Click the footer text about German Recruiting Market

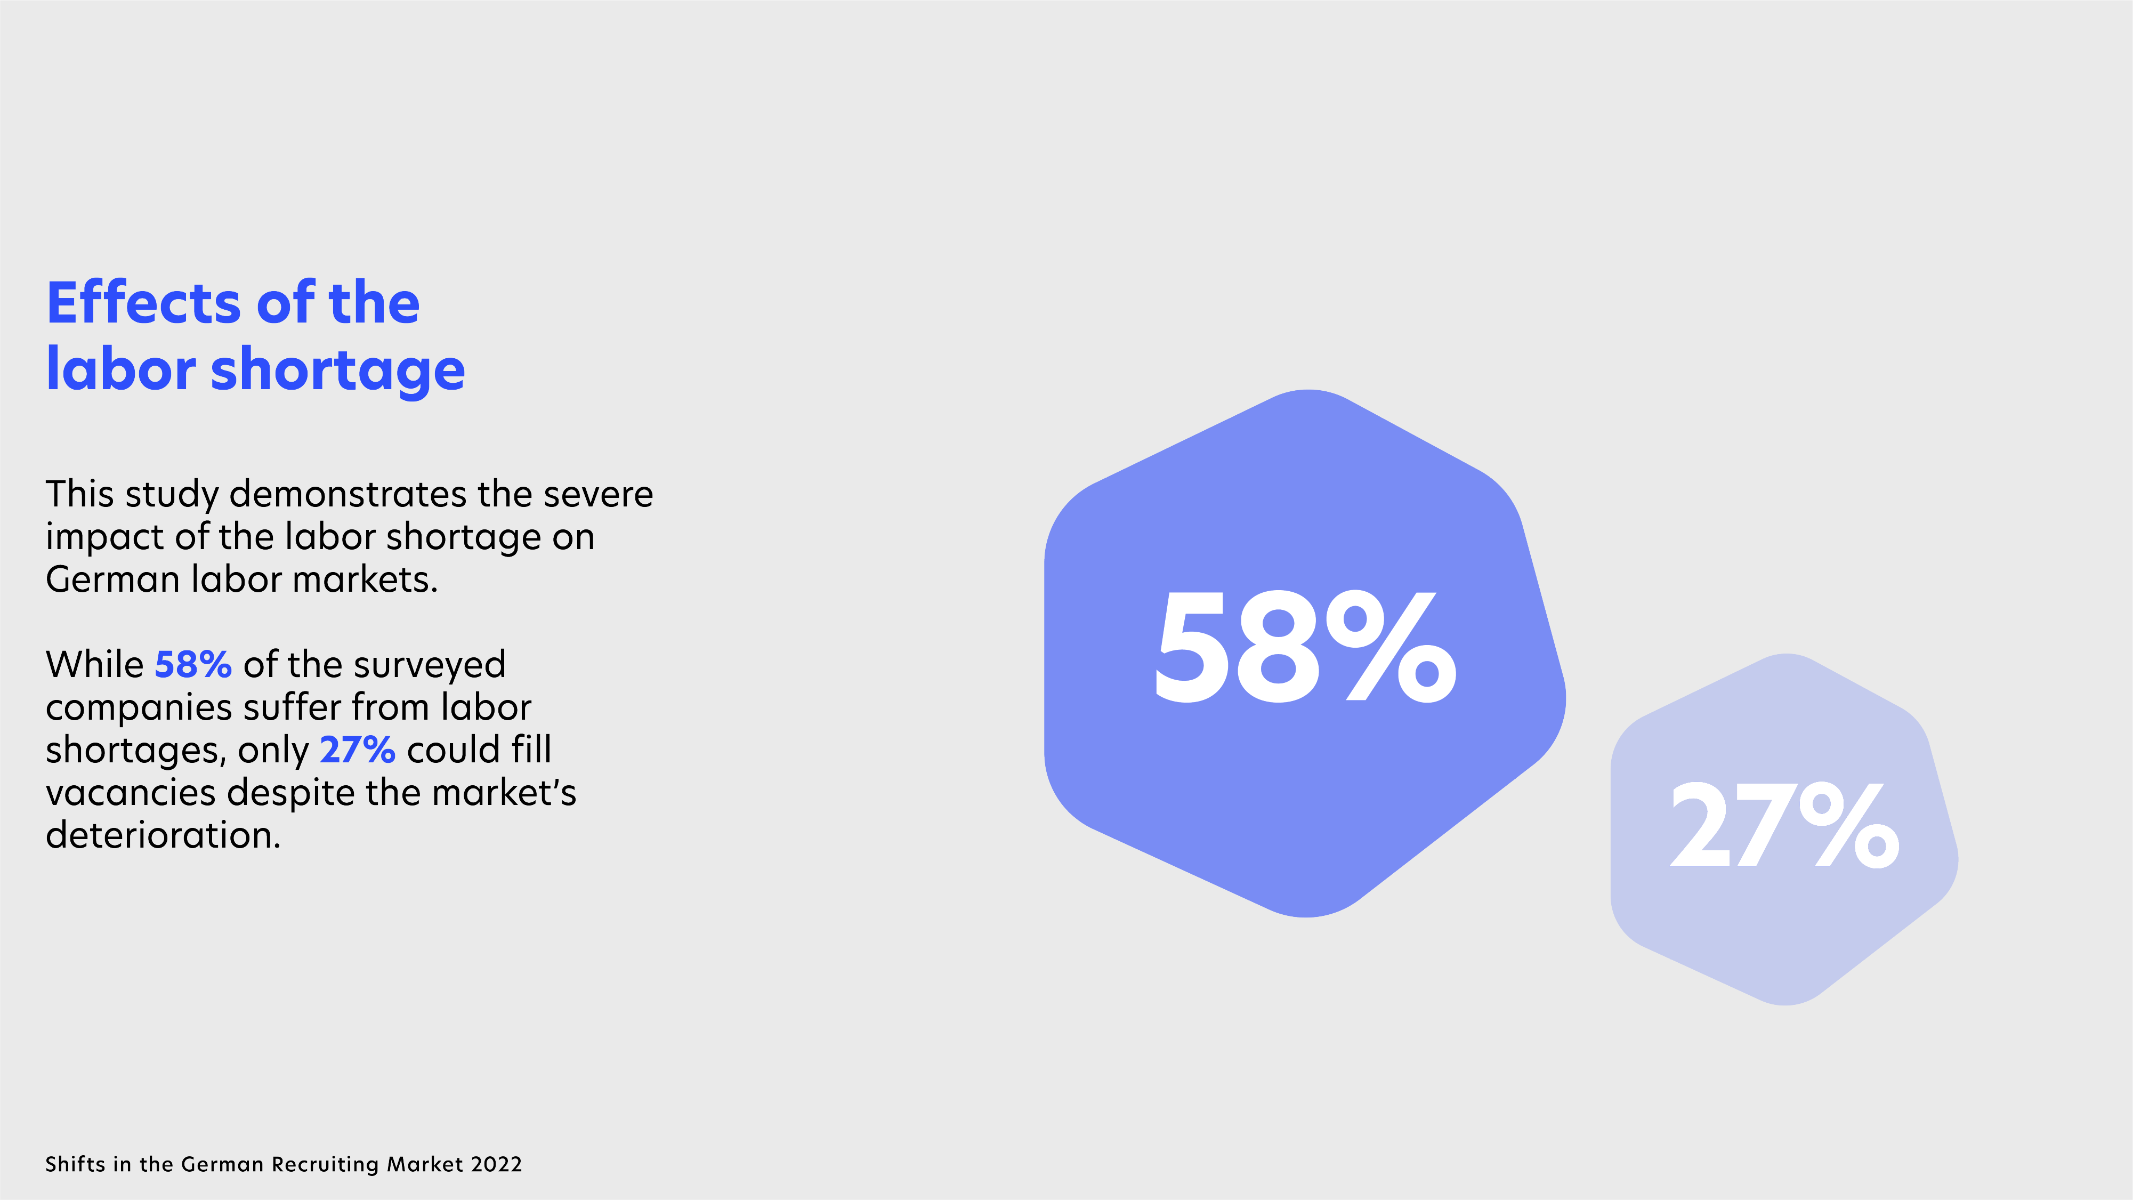pyautogui.click(x=283, y=1164)
